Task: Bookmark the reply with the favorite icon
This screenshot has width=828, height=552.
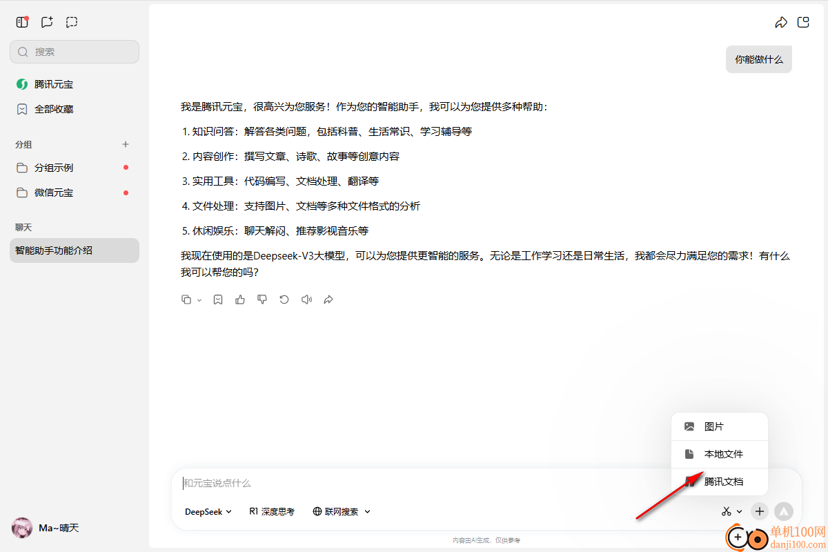Action: pyautogui.click(x=218, y=299)
